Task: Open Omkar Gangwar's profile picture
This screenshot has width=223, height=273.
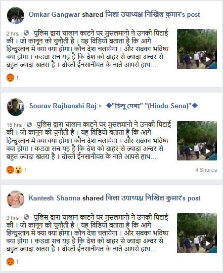Action: pyautogui.click(x=15, y=15)
